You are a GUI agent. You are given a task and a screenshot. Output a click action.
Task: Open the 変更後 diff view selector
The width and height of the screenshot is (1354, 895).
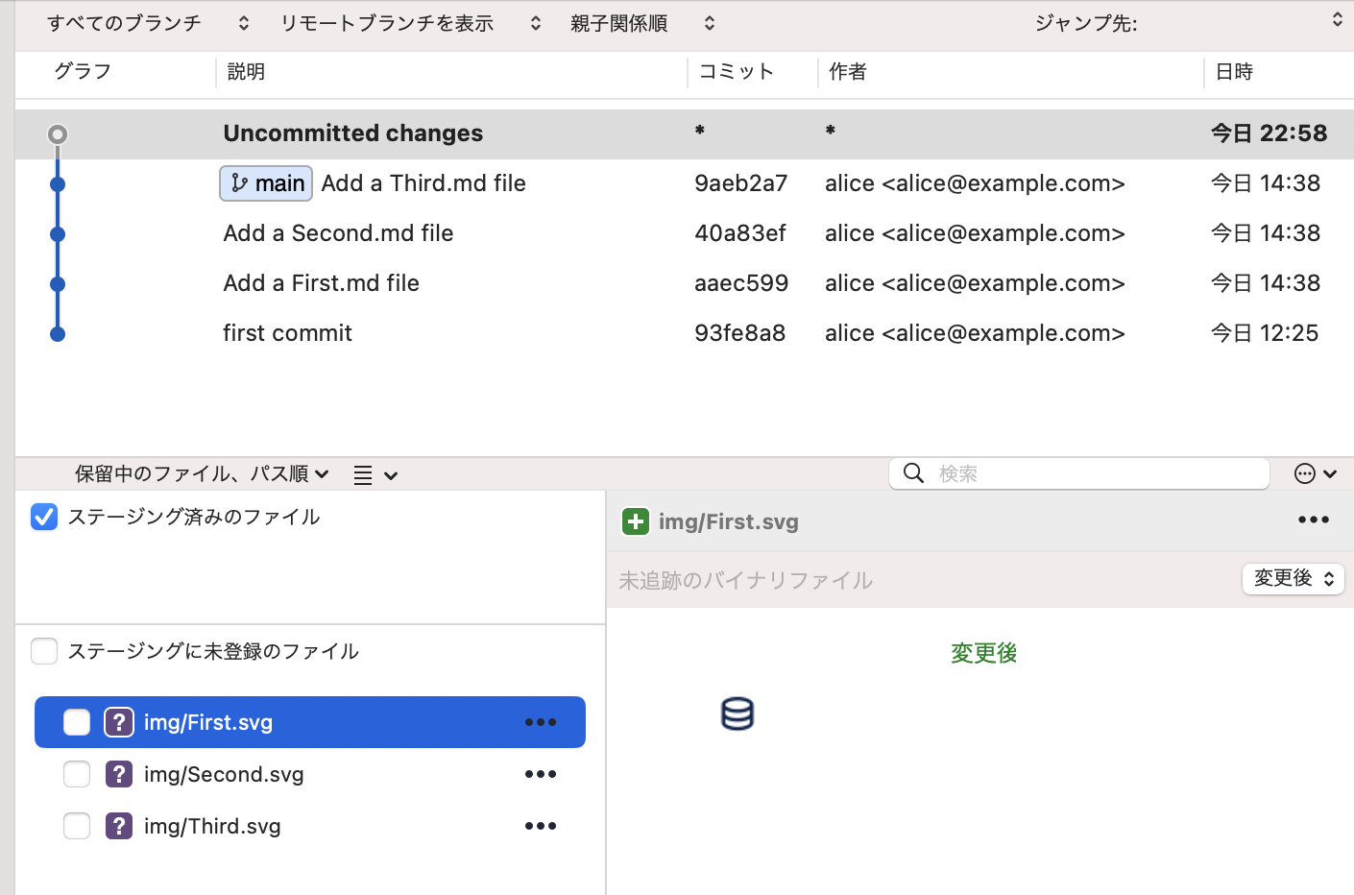pyautogui.click(x=1294, y=578)
